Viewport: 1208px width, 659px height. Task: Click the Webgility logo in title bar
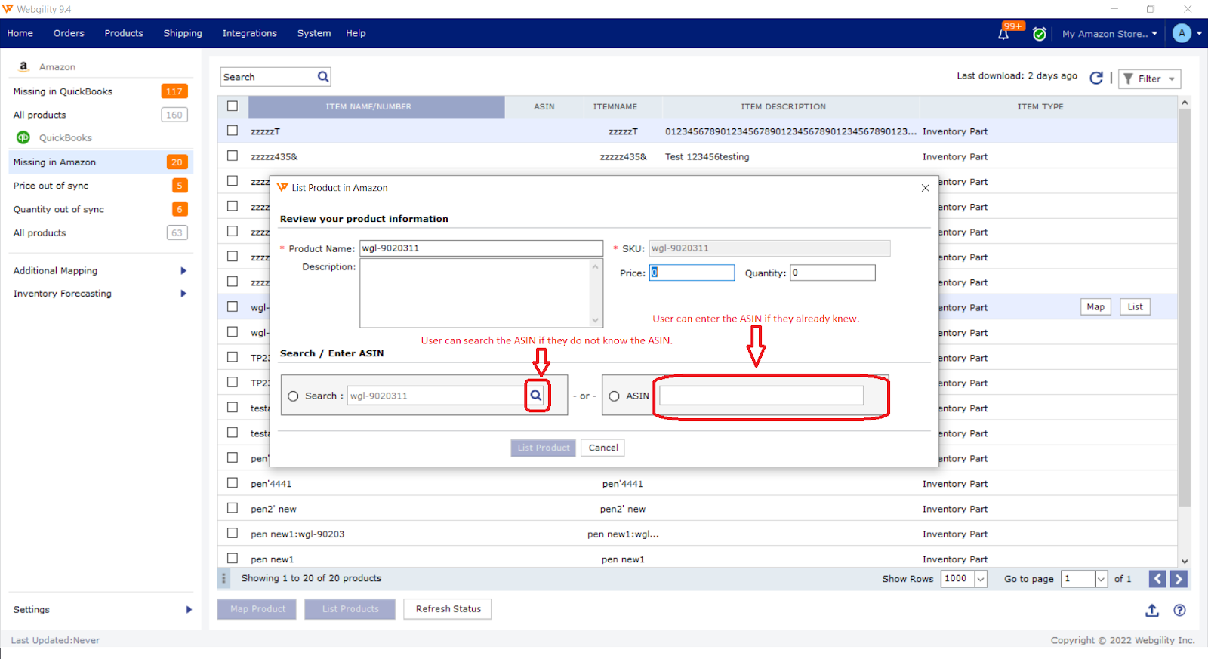(8, 9)
